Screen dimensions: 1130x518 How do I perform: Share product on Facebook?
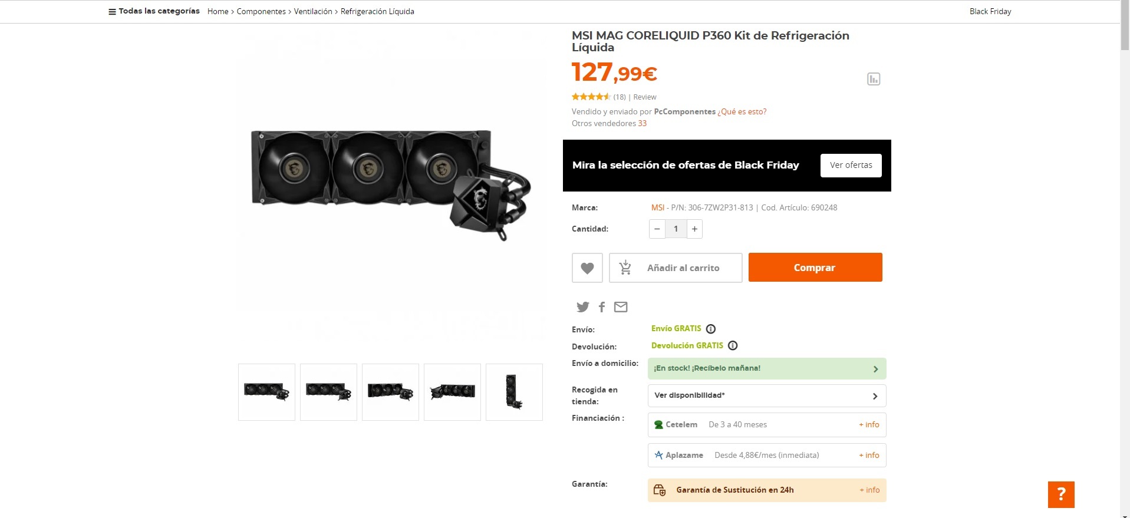tap(602, 307)
